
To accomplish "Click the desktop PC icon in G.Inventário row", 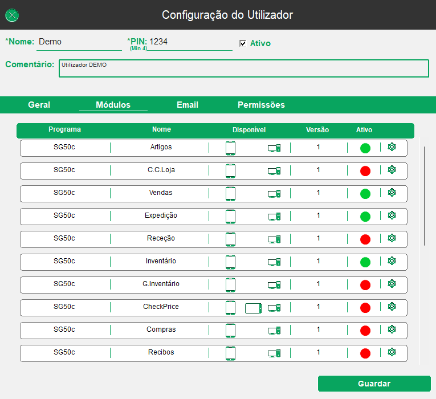I will pos(274,285).
